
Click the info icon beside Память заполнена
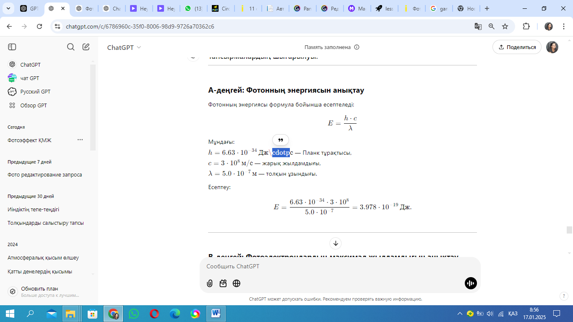pos(357,47)
